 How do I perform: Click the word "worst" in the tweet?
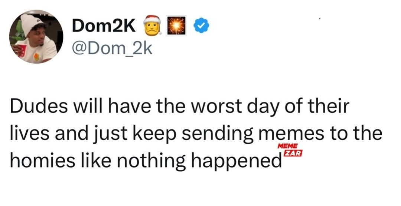(213, 107)
